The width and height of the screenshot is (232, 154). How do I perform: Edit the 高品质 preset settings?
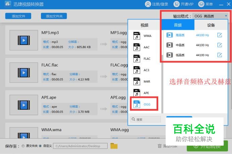click(220, 35)
